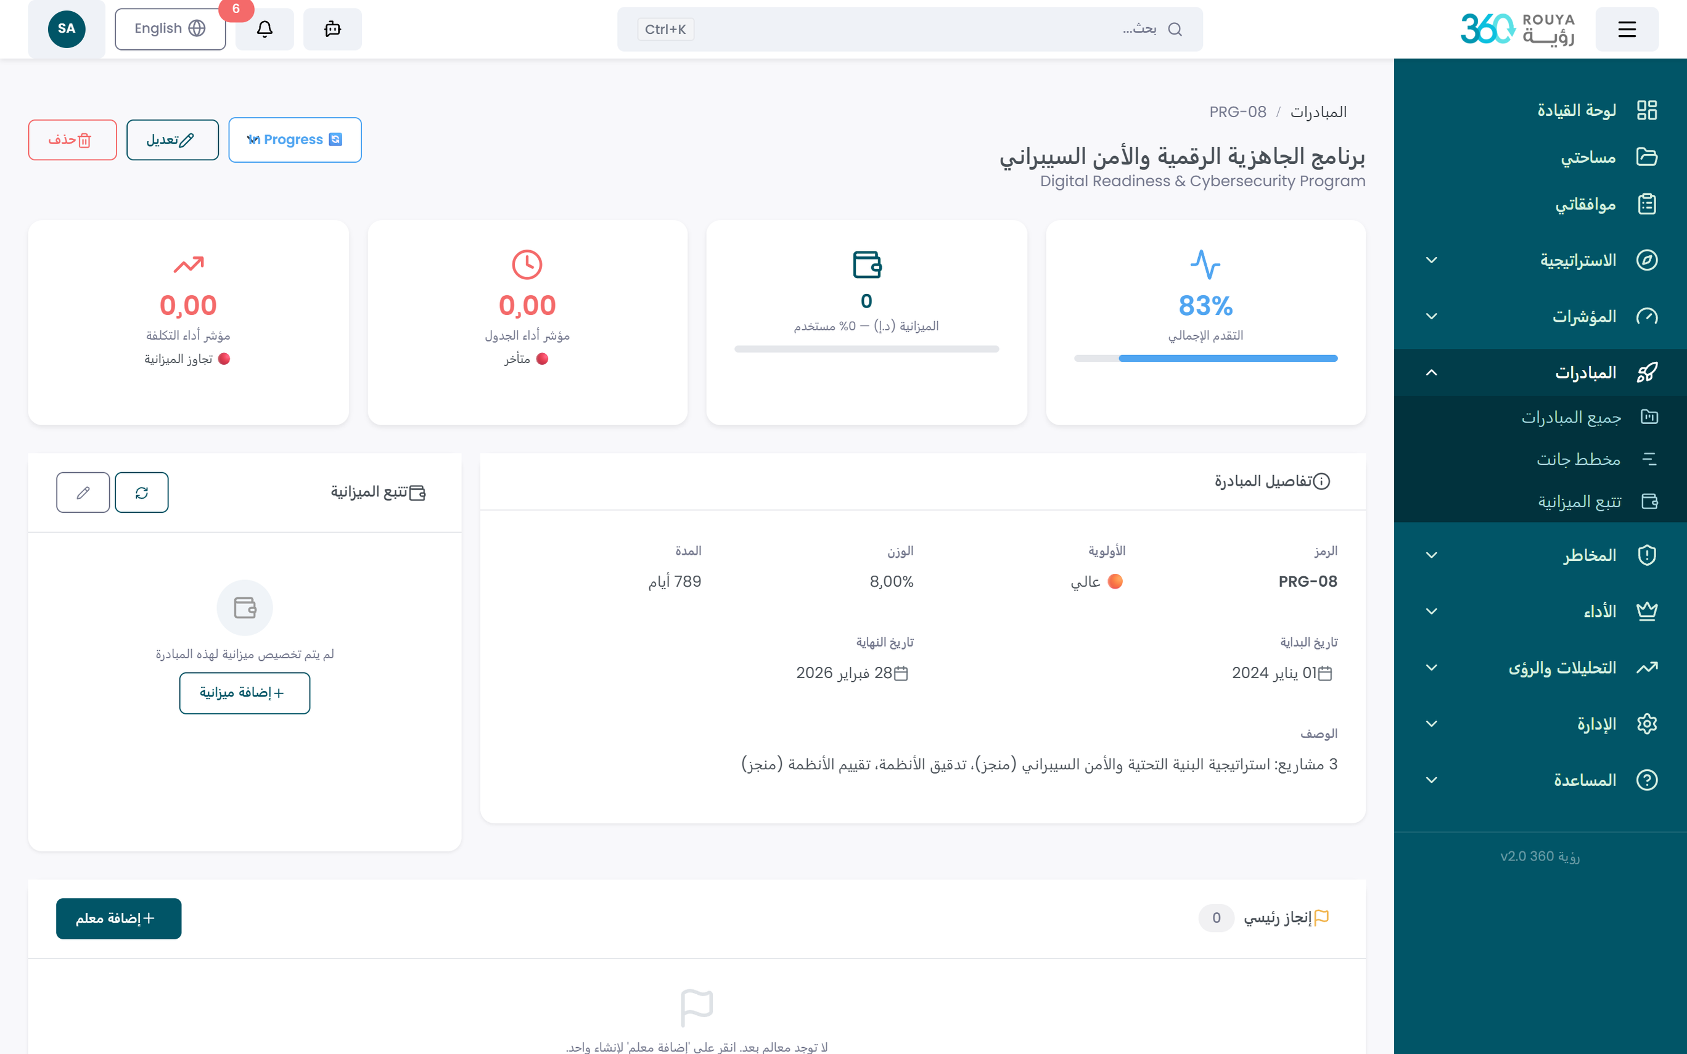Open the notifications bell with 6 alerts
This screenshot has width=1687, height=1054.
coord(264,28)
